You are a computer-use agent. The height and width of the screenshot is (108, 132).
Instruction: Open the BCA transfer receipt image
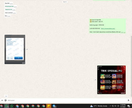click(15, 49)
